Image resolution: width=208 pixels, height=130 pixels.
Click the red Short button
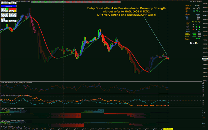click(x=12, y=9)
